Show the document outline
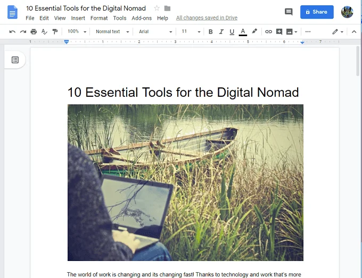 click(15, 60)
